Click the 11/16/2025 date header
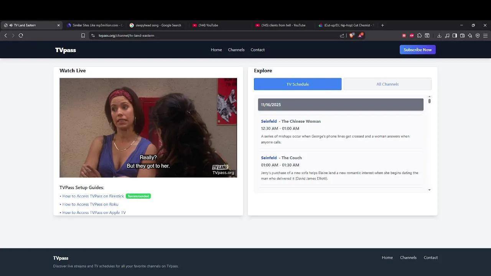491x276 pixels. (x=341, y=105)
